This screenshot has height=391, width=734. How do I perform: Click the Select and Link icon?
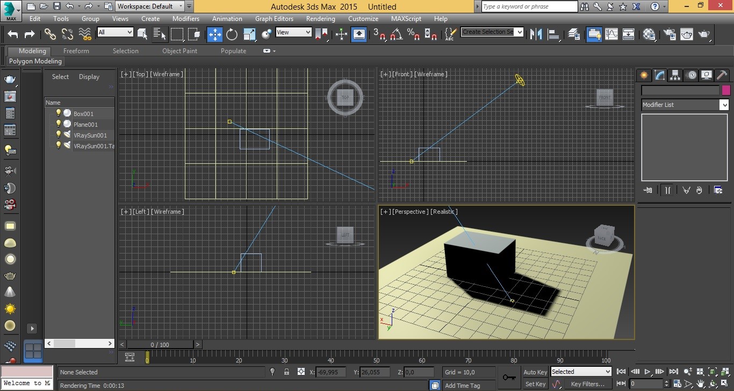pyautogui.click(x=50, y=34)
